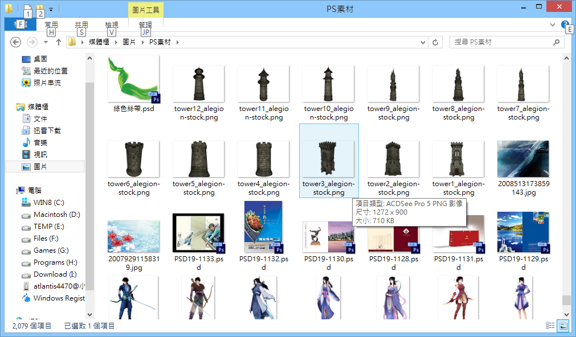Expand the ribbon with the chevron
Screen dimensions: 576x337
[552, 25]
